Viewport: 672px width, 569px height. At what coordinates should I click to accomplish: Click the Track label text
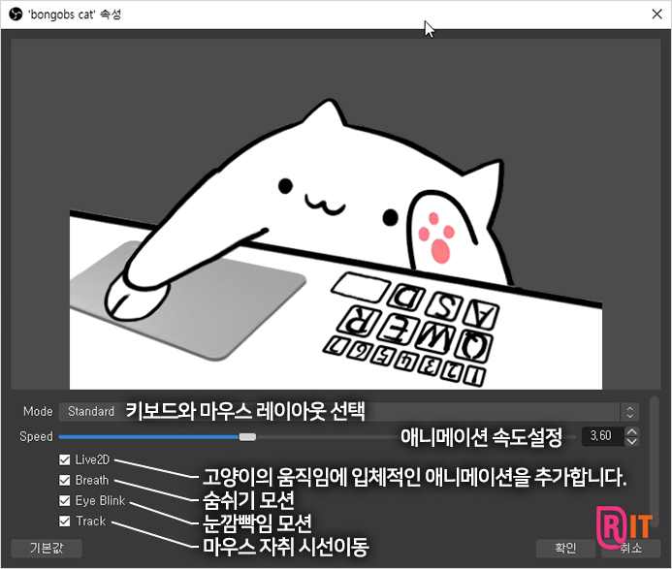click(90, 521)
